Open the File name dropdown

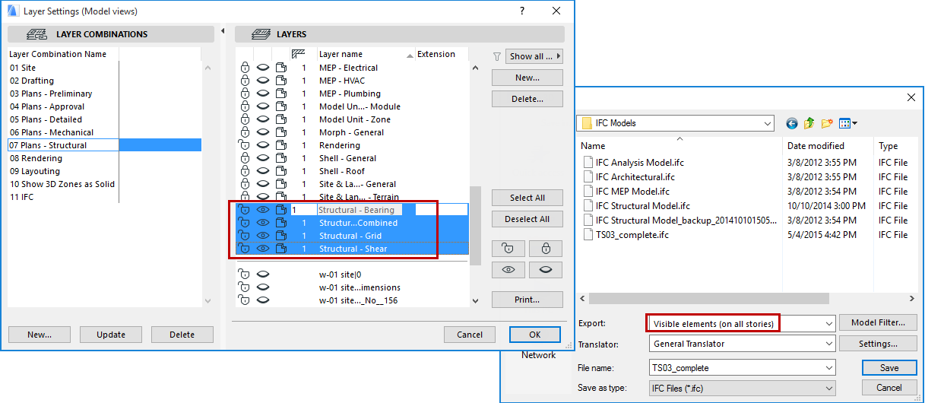828,368
